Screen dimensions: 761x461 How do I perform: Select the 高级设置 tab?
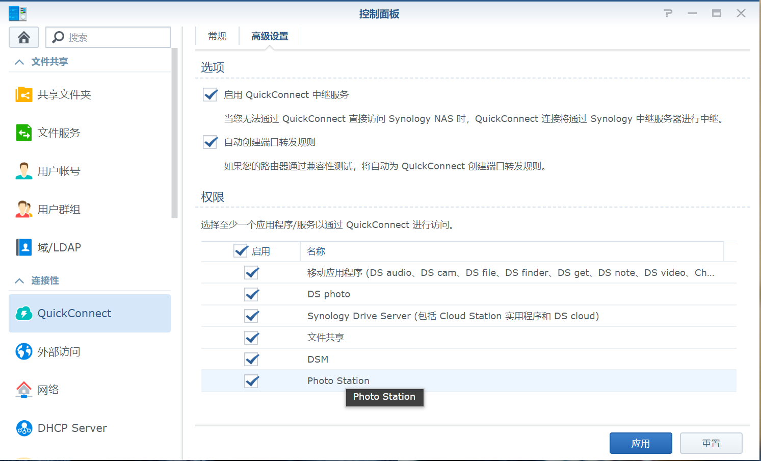270,36
